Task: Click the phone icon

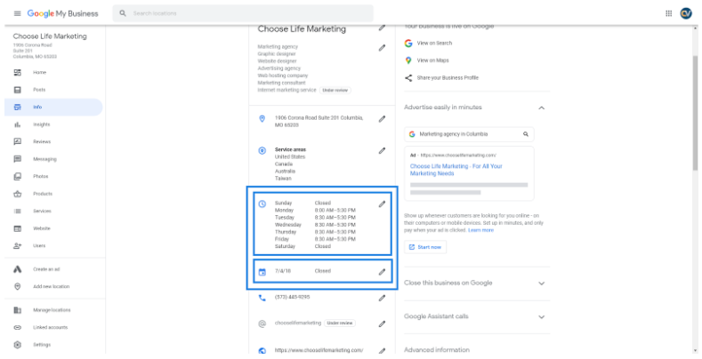Action: (x=262, y=298)
